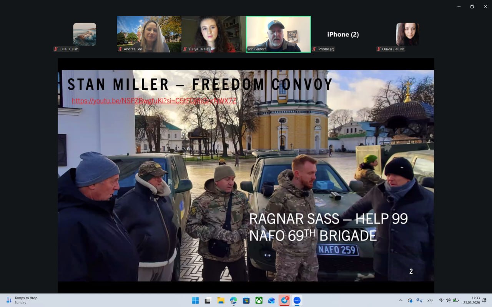The image size is (492, 307).
Task: Launch File Explorer from the taskbar
Action: 221,300
